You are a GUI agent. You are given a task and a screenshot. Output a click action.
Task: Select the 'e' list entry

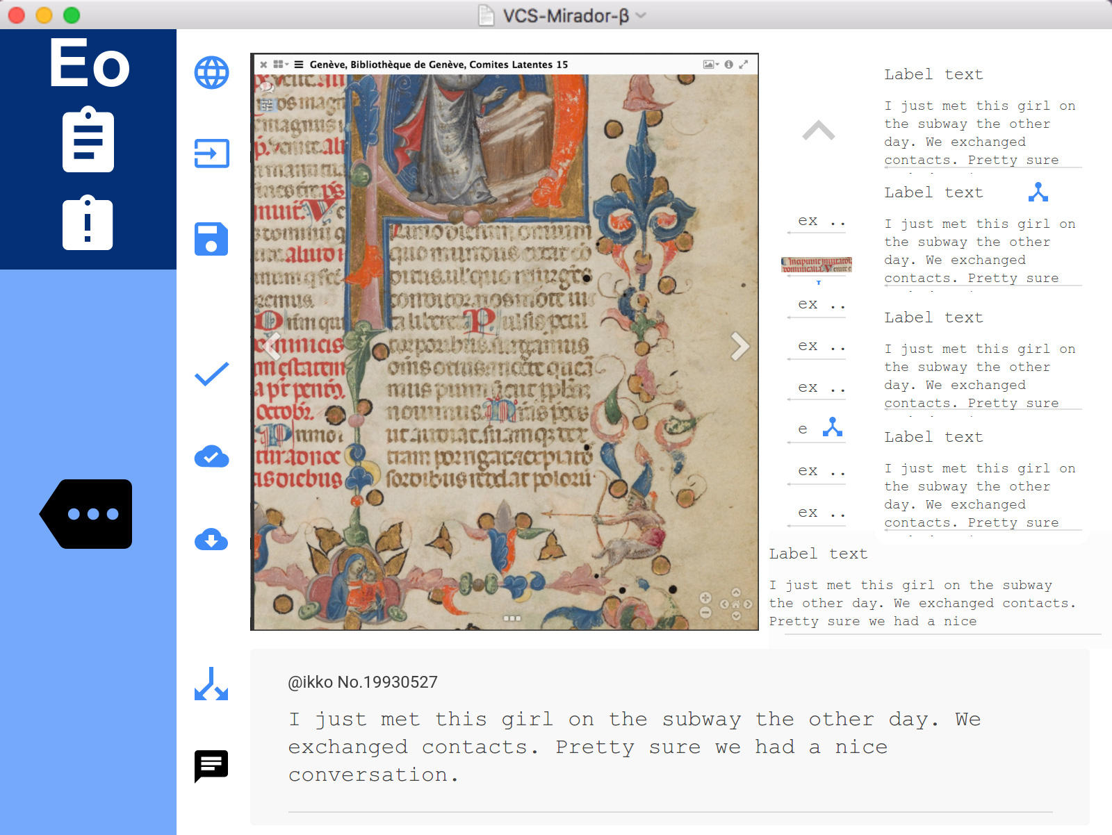pos(803,429)
